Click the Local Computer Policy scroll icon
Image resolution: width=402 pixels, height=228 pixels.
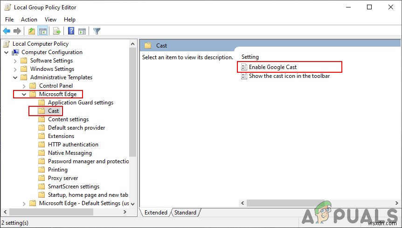(7, 44)
